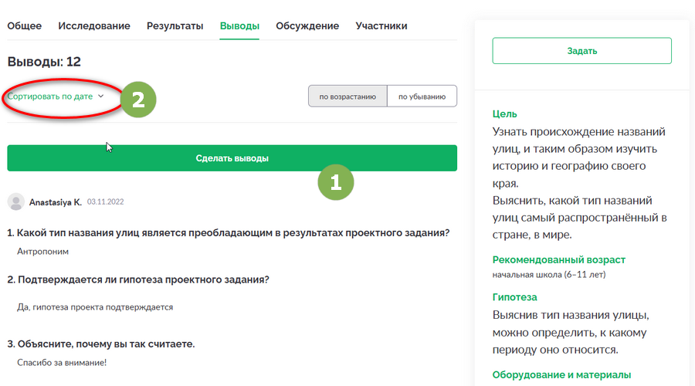Select по возрастанию sort order
This screenshot has height=386, width=695.
click(347, 96)
